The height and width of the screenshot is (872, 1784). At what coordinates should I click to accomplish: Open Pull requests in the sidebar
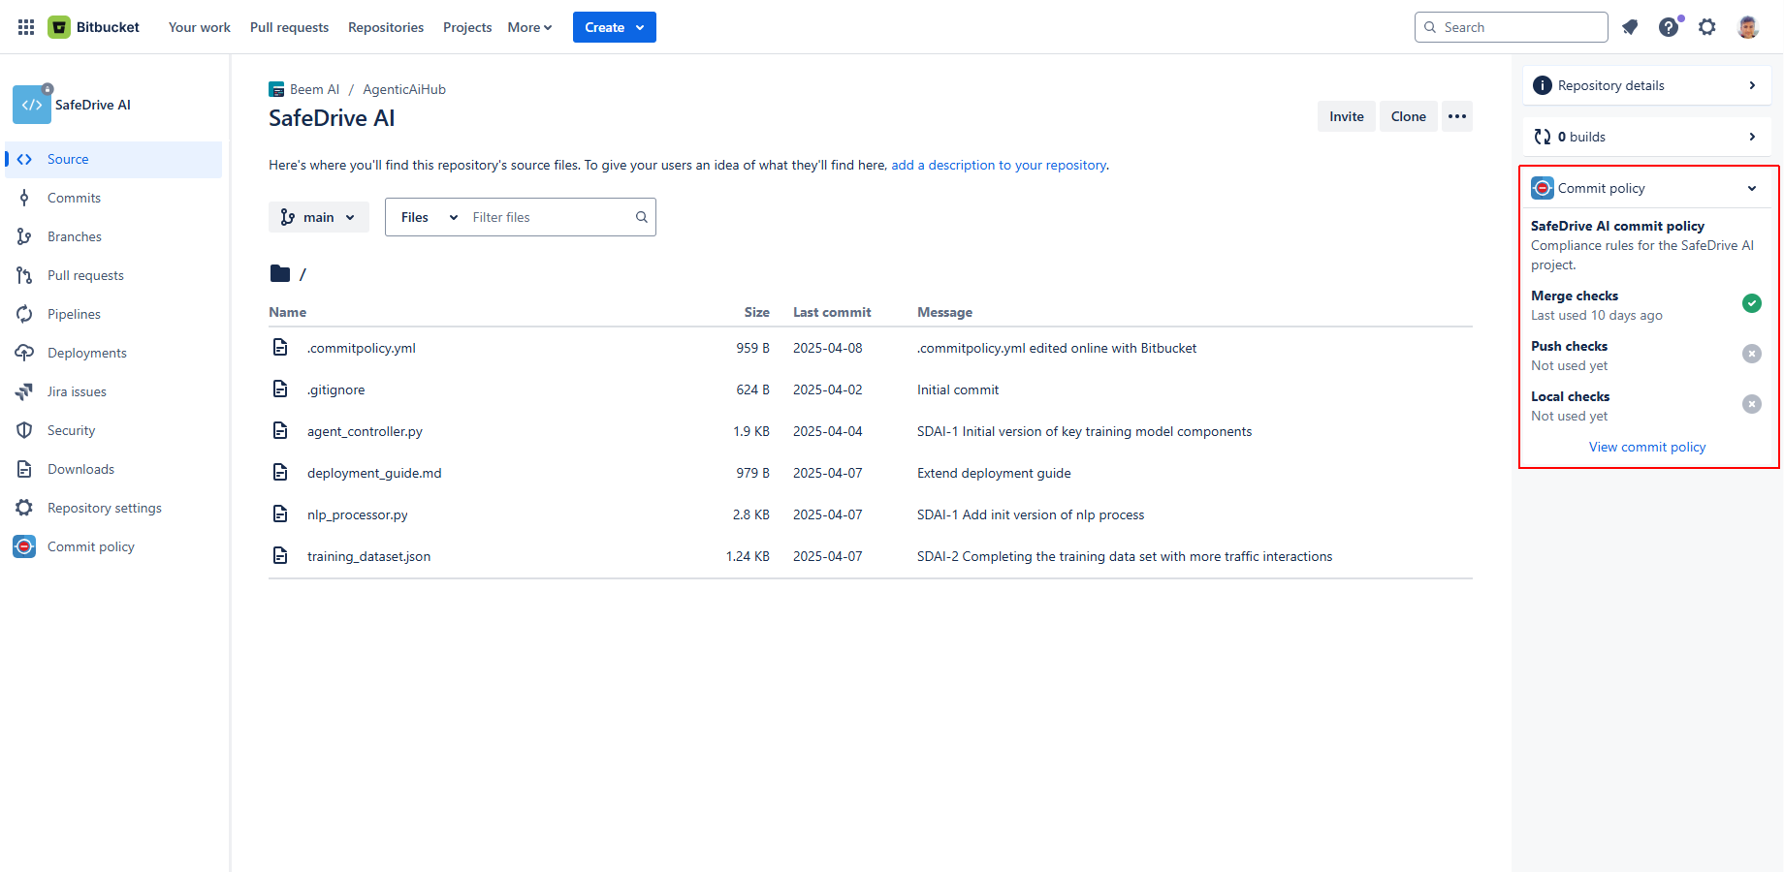click(113, 275)
